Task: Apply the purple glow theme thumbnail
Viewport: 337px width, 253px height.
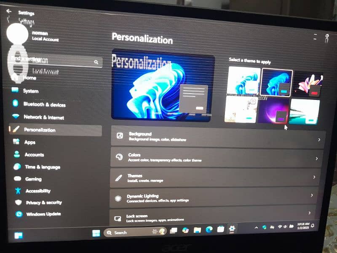Action: [273, 111]
